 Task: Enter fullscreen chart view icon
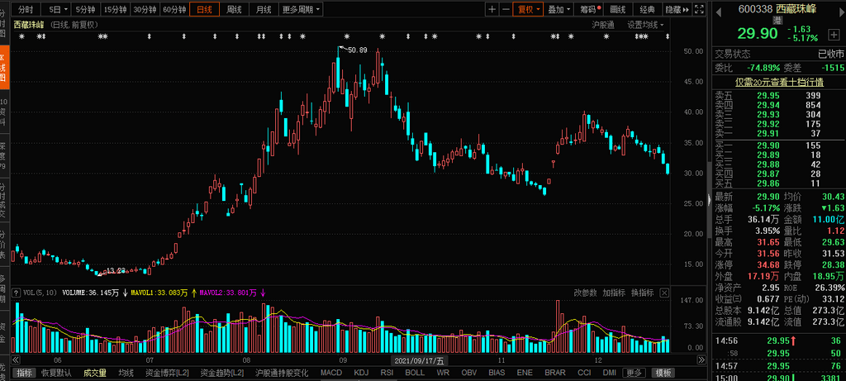699,9
